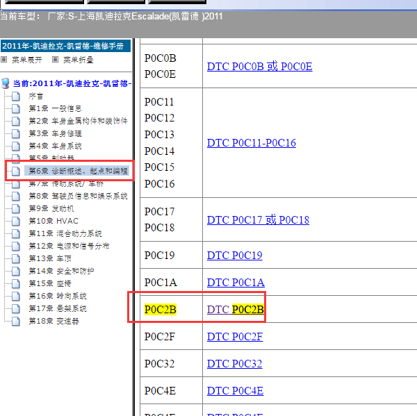417x416 pixels.
Task: Click page icon next to 第2章 车身金属构件
Action: [x=16, y=121]
